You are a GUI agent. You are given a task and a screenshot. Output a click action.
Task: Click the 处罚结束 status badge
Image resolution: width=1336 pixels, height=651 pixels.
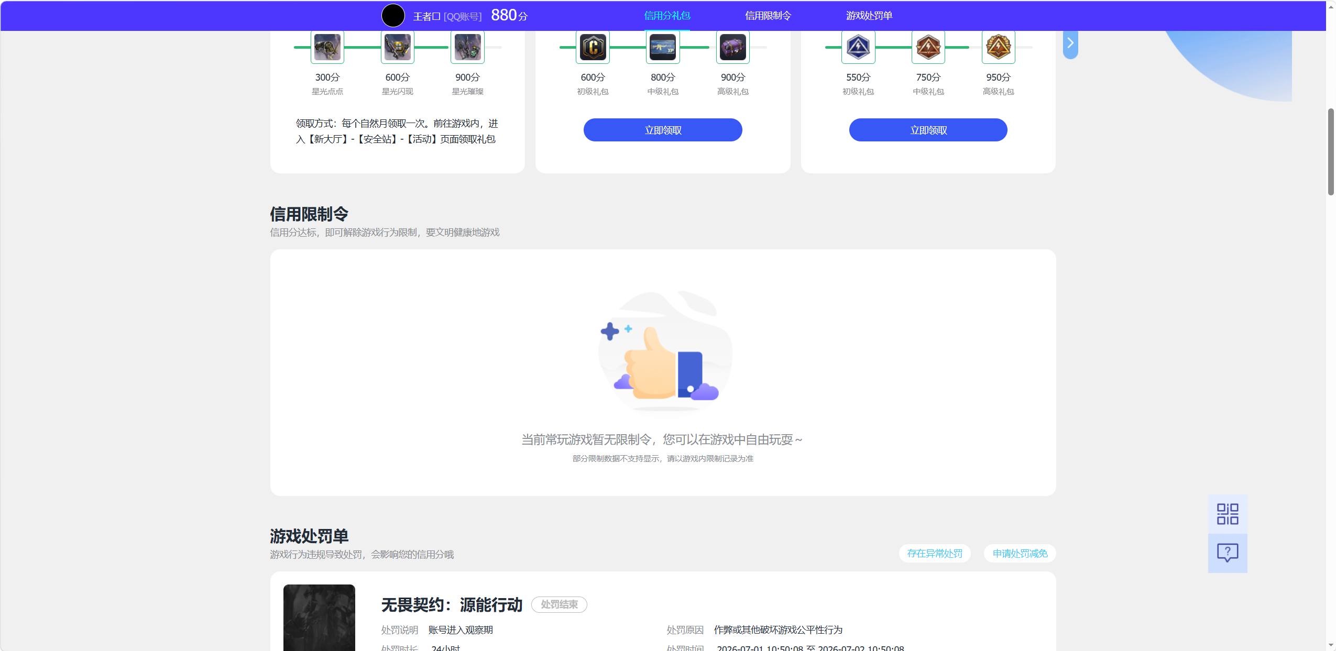tap(559, 604)
